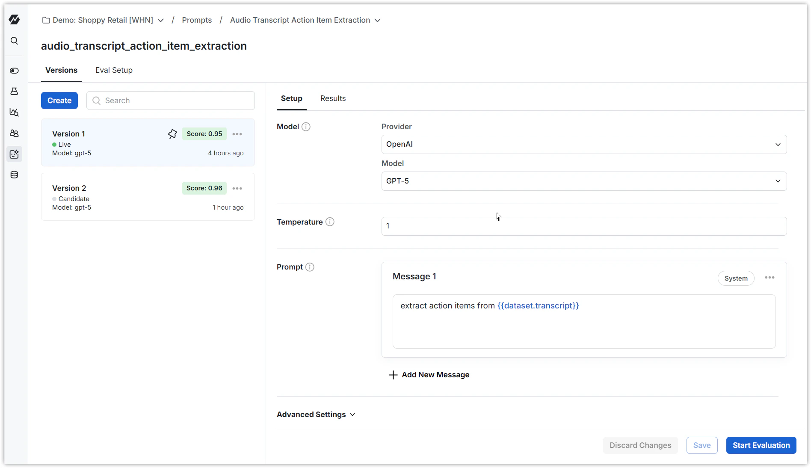Open the prompts sparkle-edit sidebar icon
Image resolution: width=811 pixels, height=468 pixels.
click(x=14, y=154)
